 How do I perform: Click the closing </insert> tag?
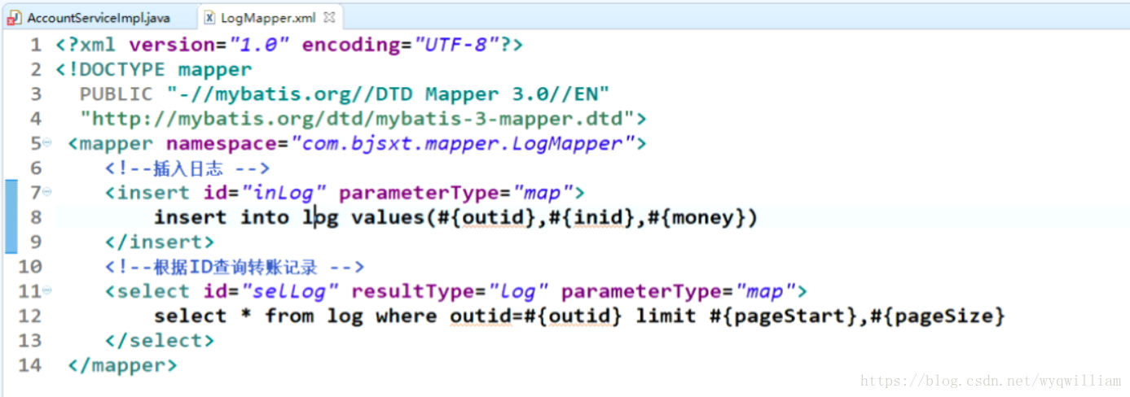(160, 242)
